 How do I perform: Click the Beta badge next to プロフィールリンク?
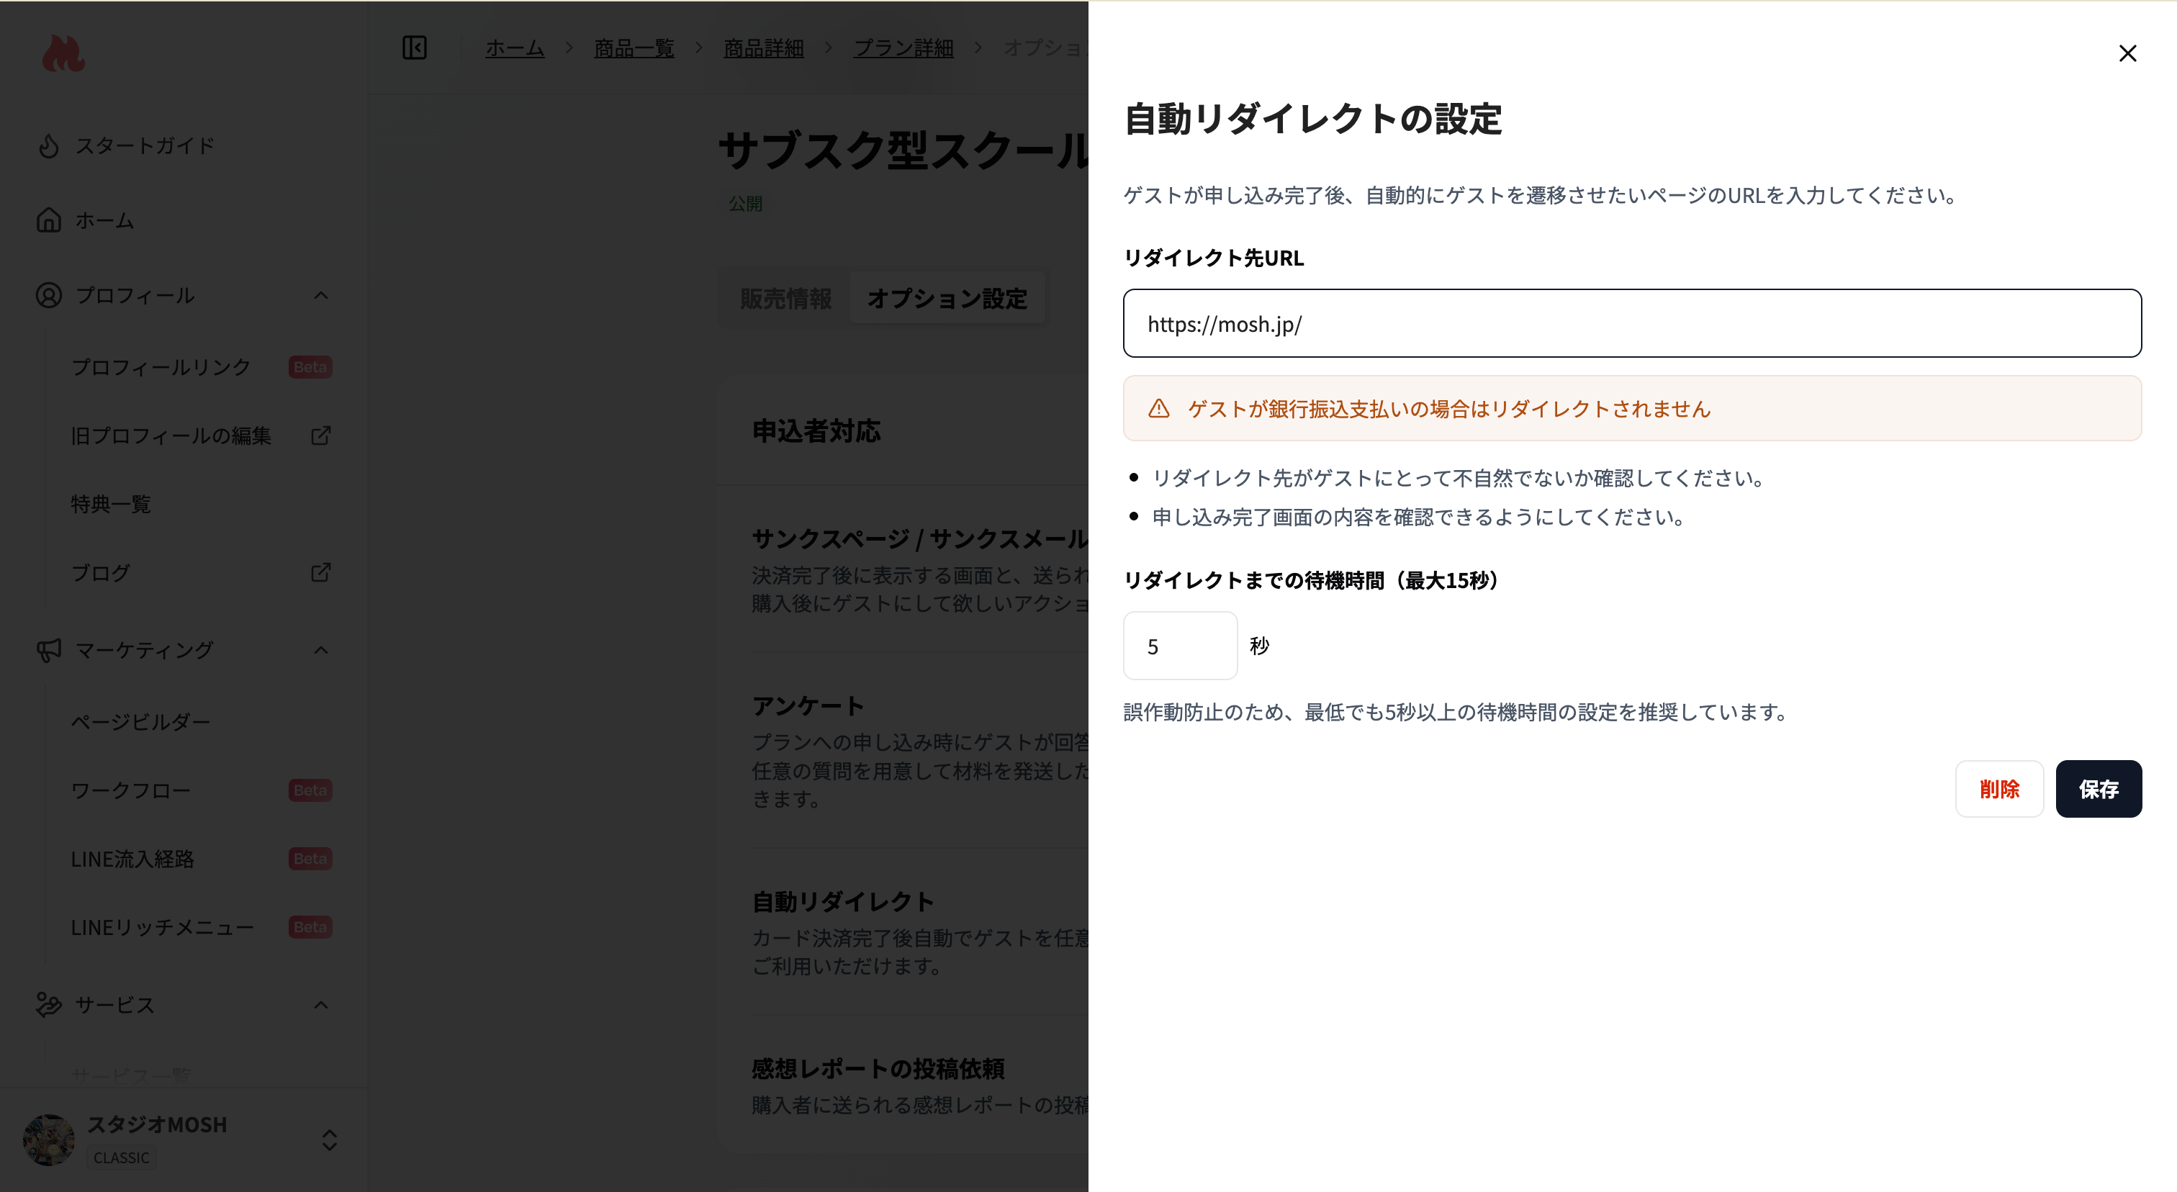[x=310, y=366]
